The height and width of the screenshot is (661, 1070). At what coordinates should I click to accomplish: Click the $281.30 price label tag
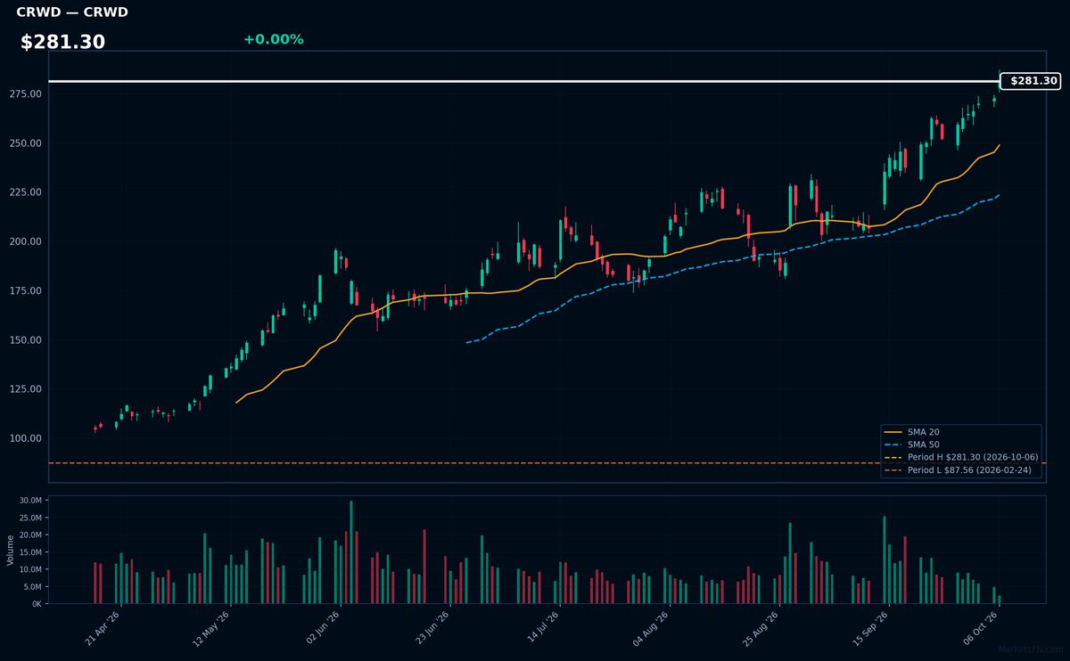coord(1030,81)
